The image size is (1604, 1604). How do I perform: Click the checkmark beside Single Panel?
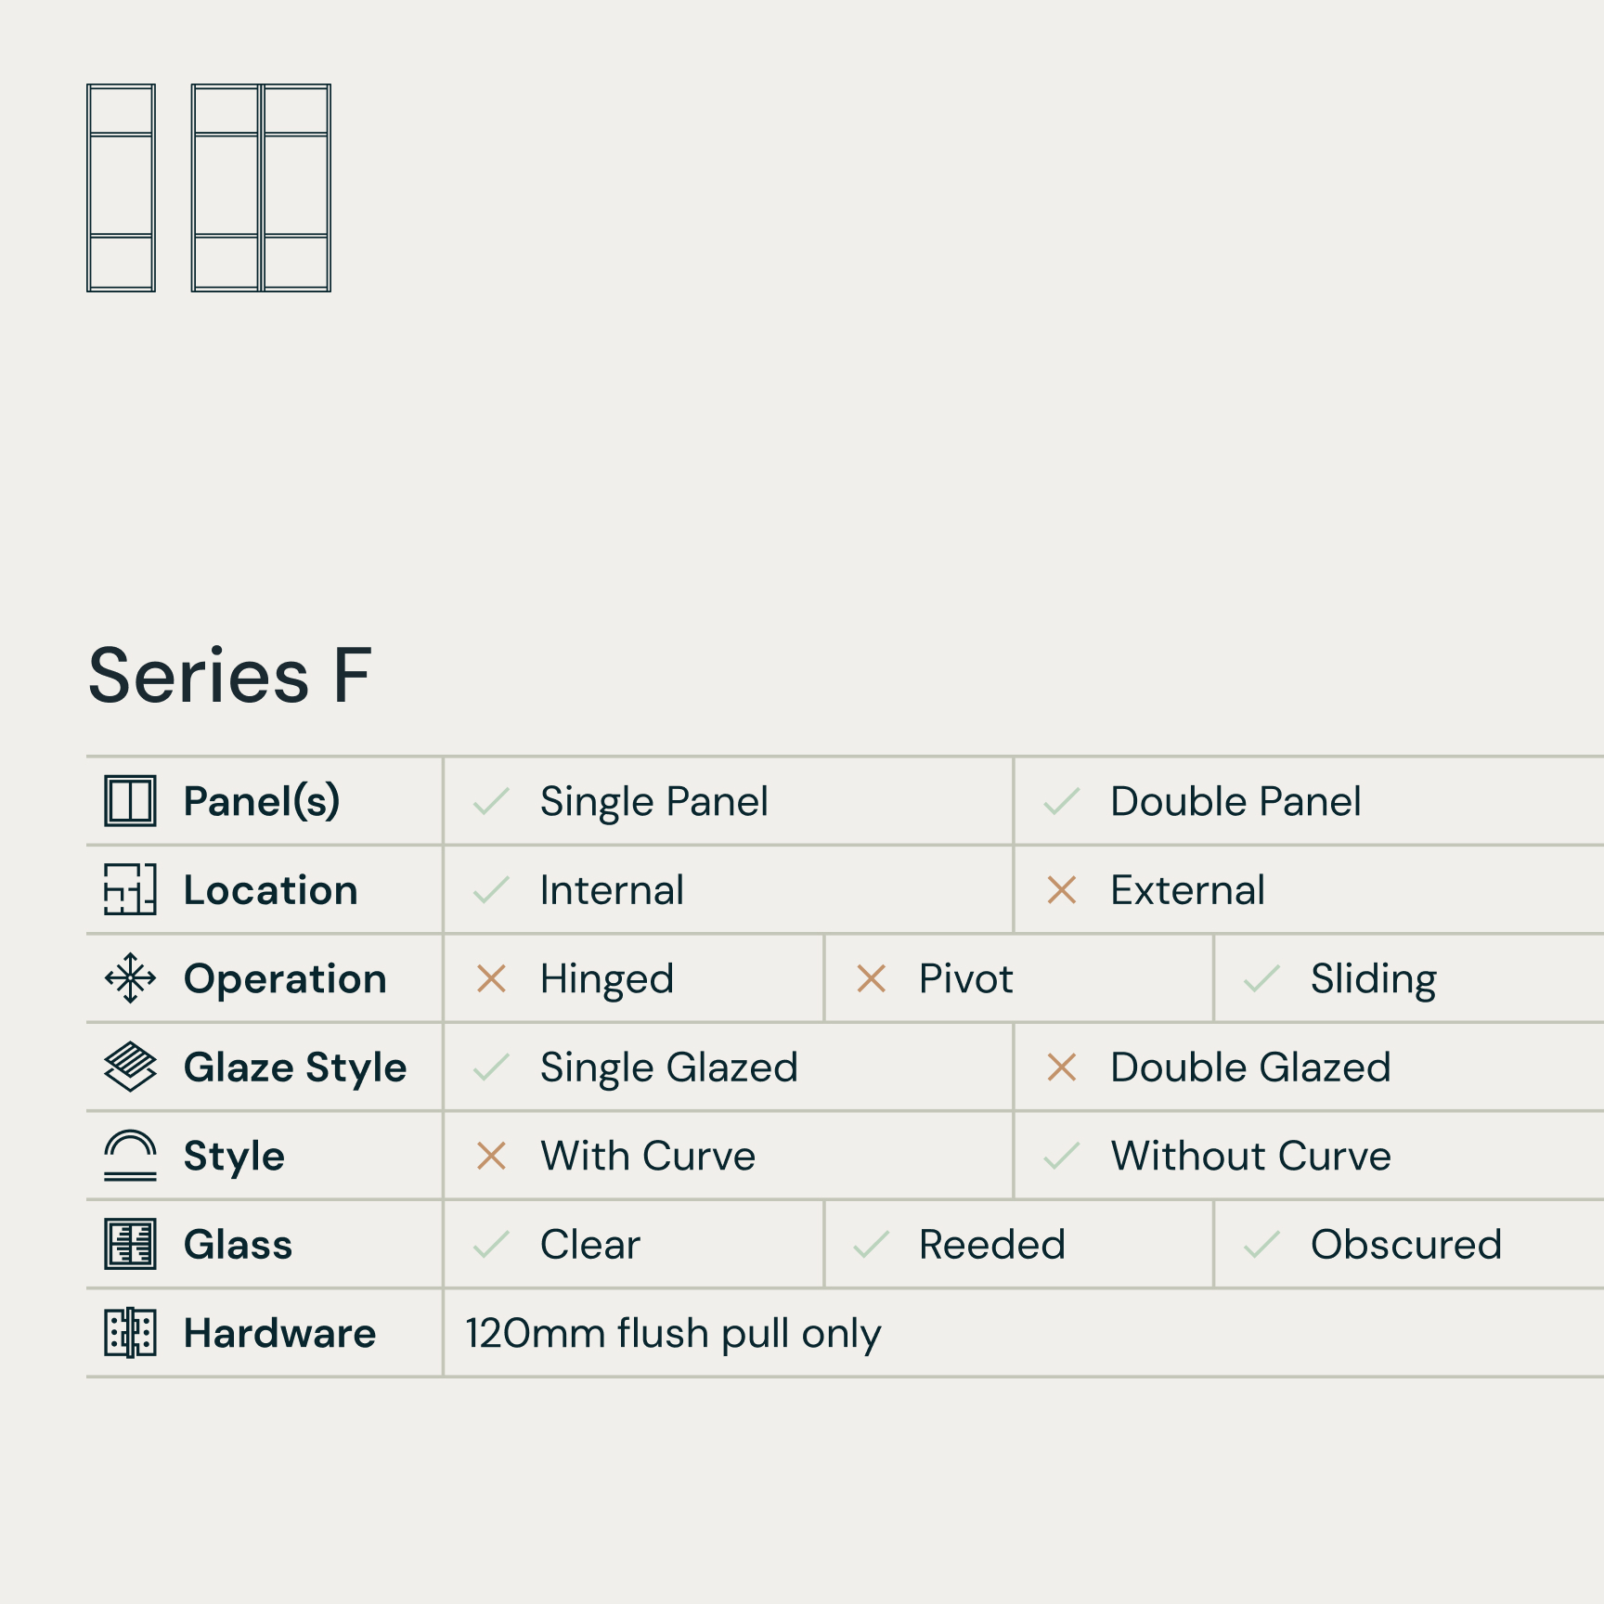(491, 801)
